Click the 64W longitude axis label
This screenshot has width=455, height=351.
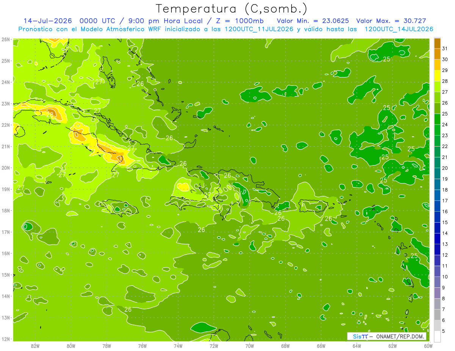coord(357,346)
